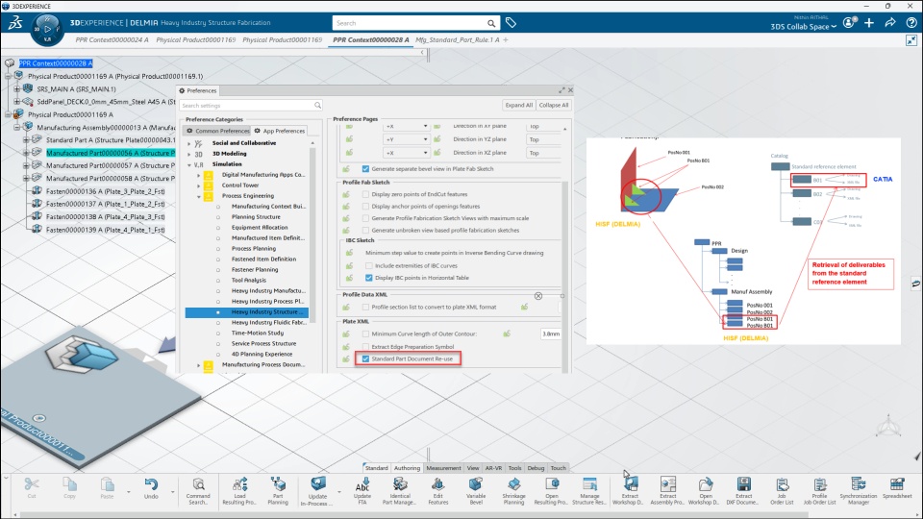Open 3DS Collab Space dropdown
This screenshot has height=519, width=923.
804,27
